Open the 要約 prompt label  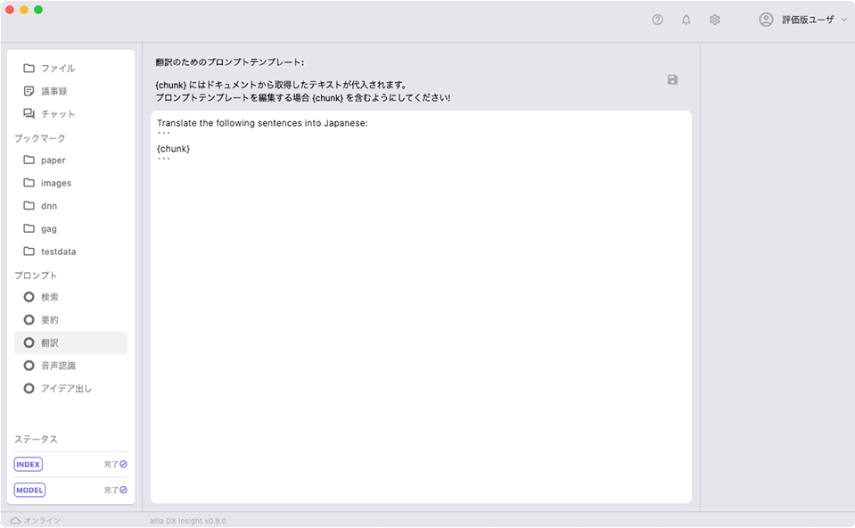(x=50, y=320)
